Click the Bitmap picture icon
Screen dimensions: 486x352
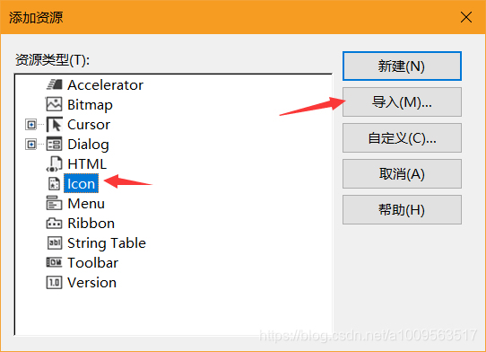pos(54,104)
